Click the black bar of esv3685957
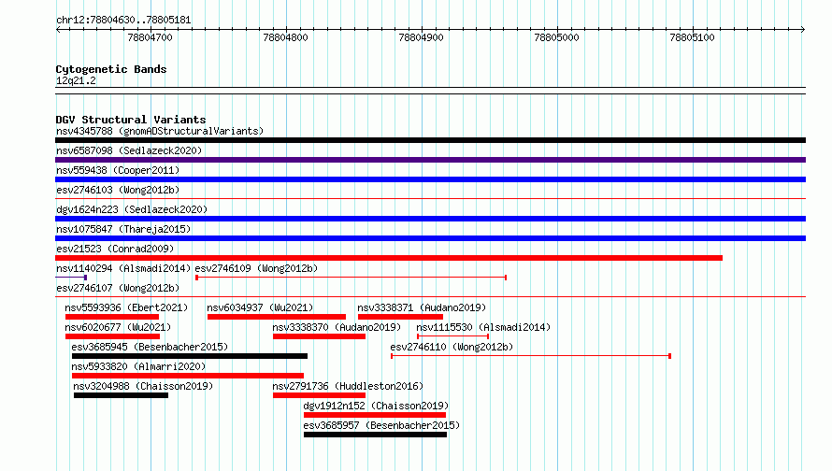The height and width of the screenshot is (471, 832). point(375,435)
